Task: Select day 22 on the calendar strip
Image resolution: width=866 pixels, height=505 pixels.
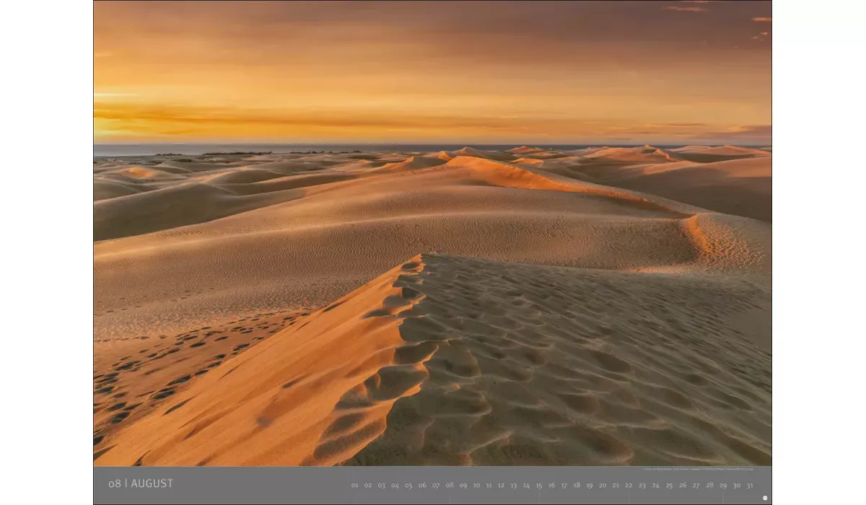Action: 629,486
